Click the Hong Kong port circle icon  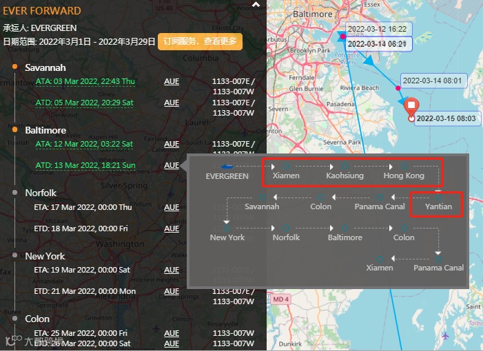coord(404,166)
